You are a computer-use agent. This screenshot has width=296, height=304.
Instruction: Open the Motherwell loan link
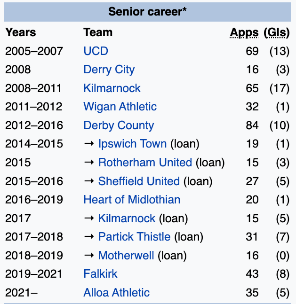(126, 256)
